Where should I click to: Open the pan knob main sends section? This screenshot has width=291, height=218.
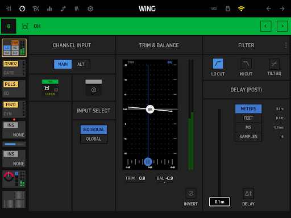coord(14,179)
